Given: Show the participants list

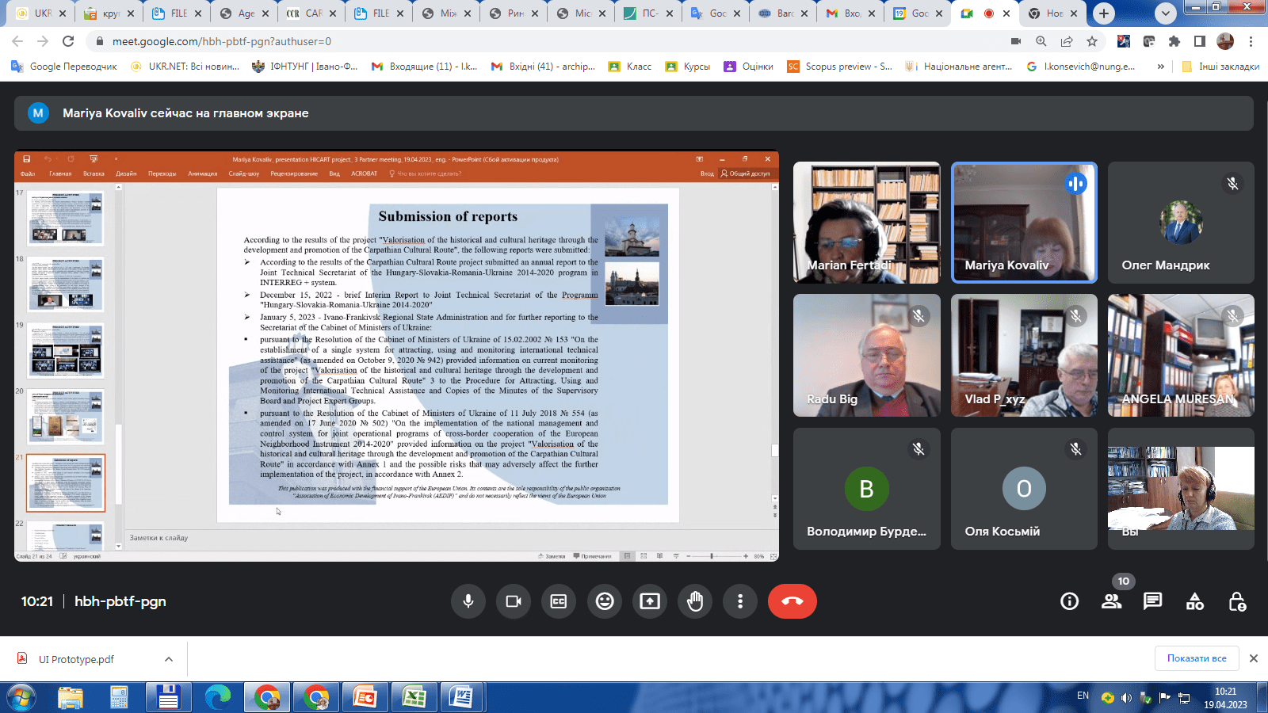Looking at the screenshot, I should 1111,601.
